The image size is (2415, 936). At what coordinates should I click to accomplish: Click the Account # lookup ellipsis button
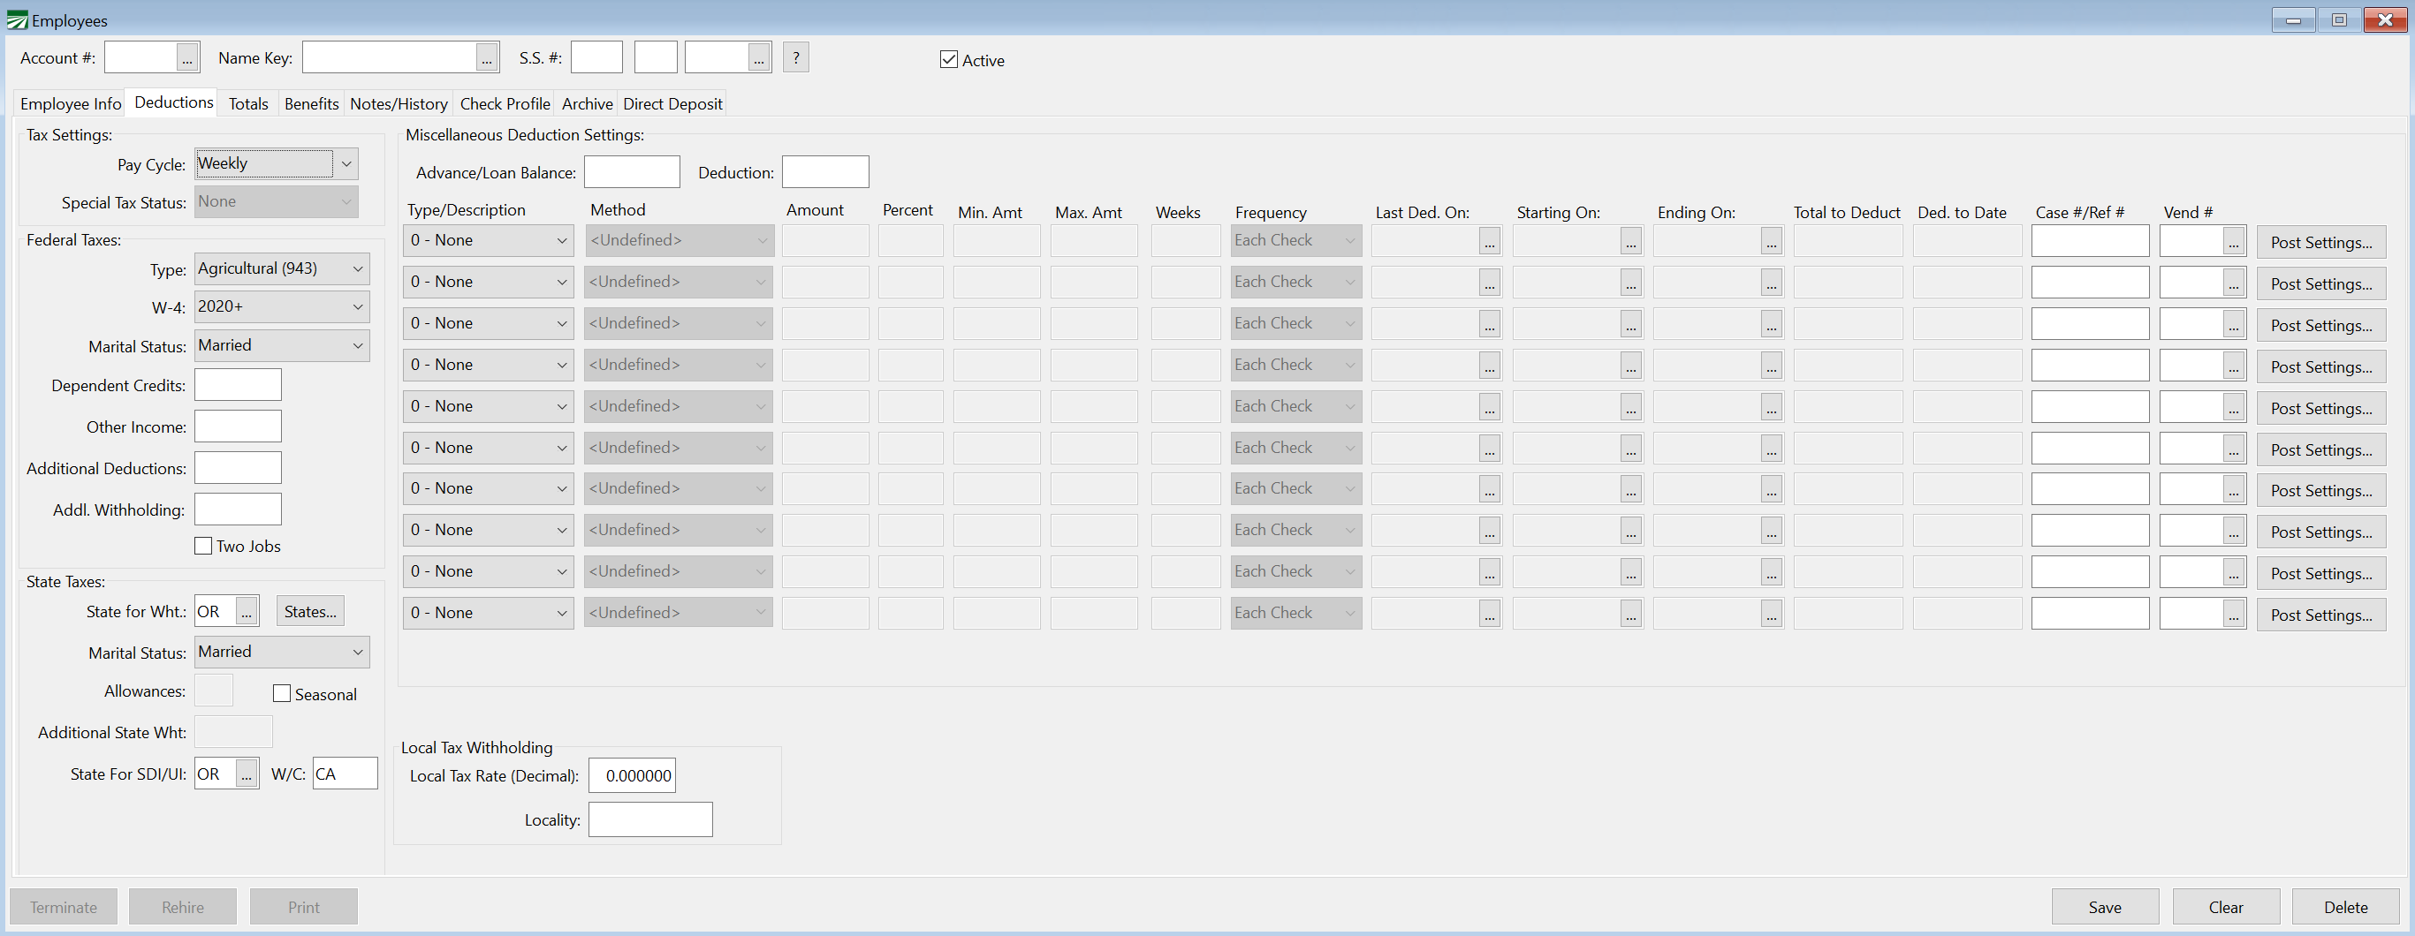click(187, 58)
